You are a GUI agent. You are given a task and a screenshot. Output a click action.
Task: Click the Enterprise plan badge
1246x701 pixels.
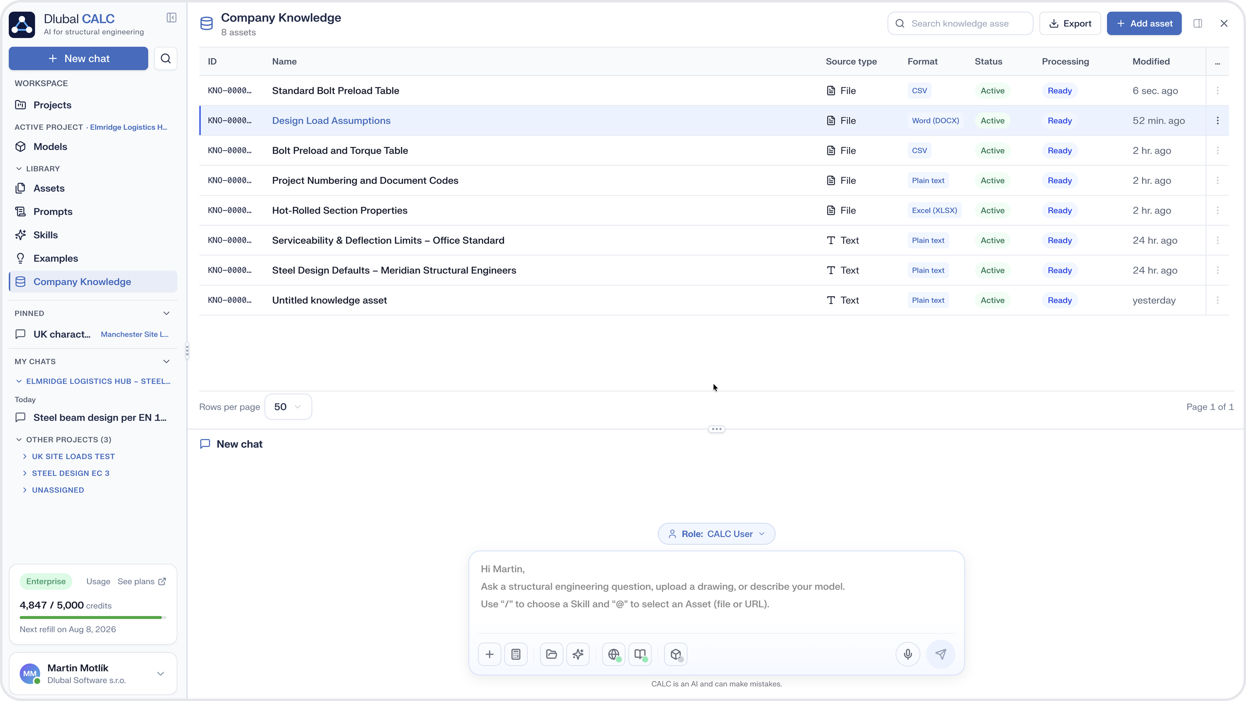[x=46, y=581]
